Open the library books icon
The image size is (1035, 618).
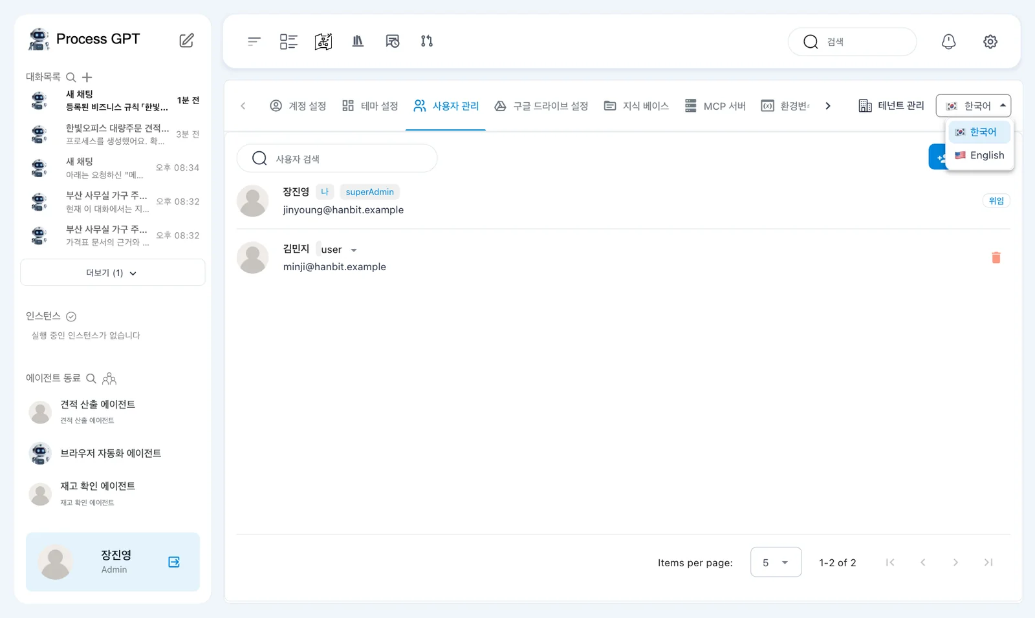click(358, 41)
